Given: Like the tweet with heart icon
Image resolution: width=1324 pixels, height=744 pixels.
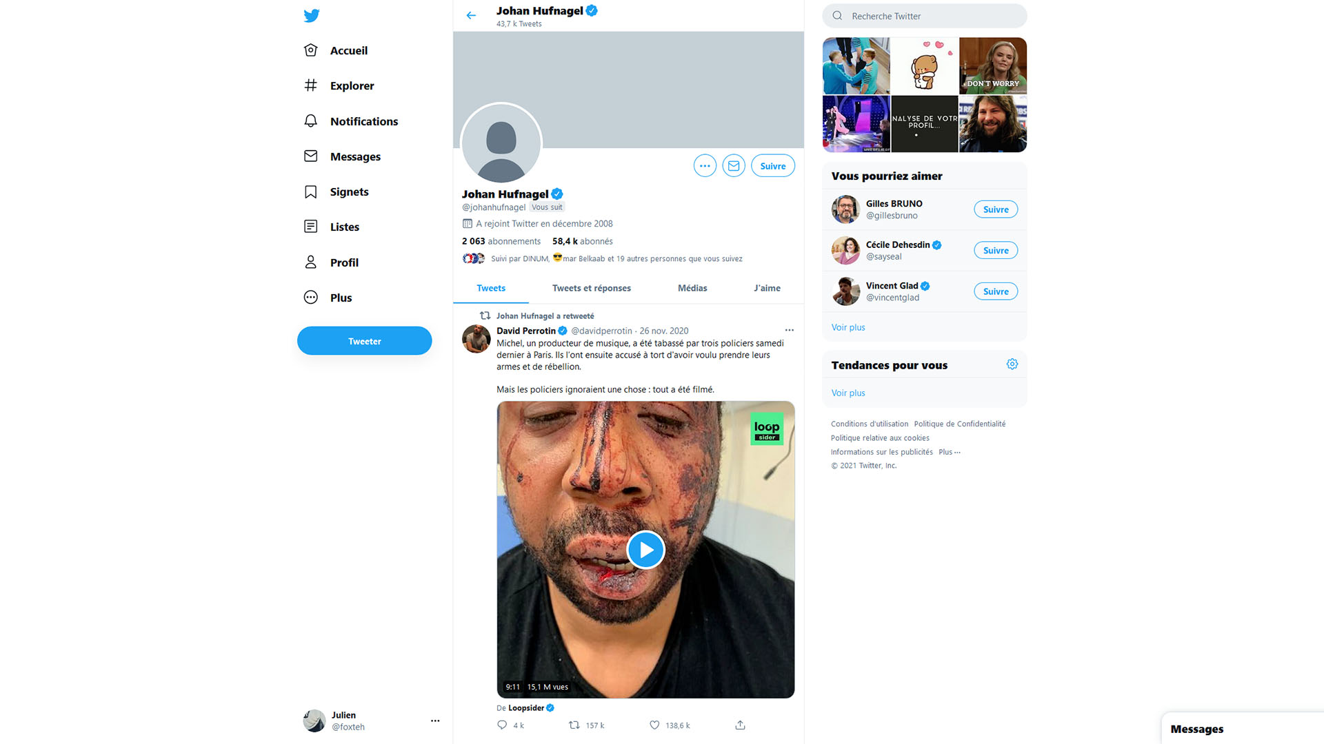Looking at the screenshot, I should [654, 725].
